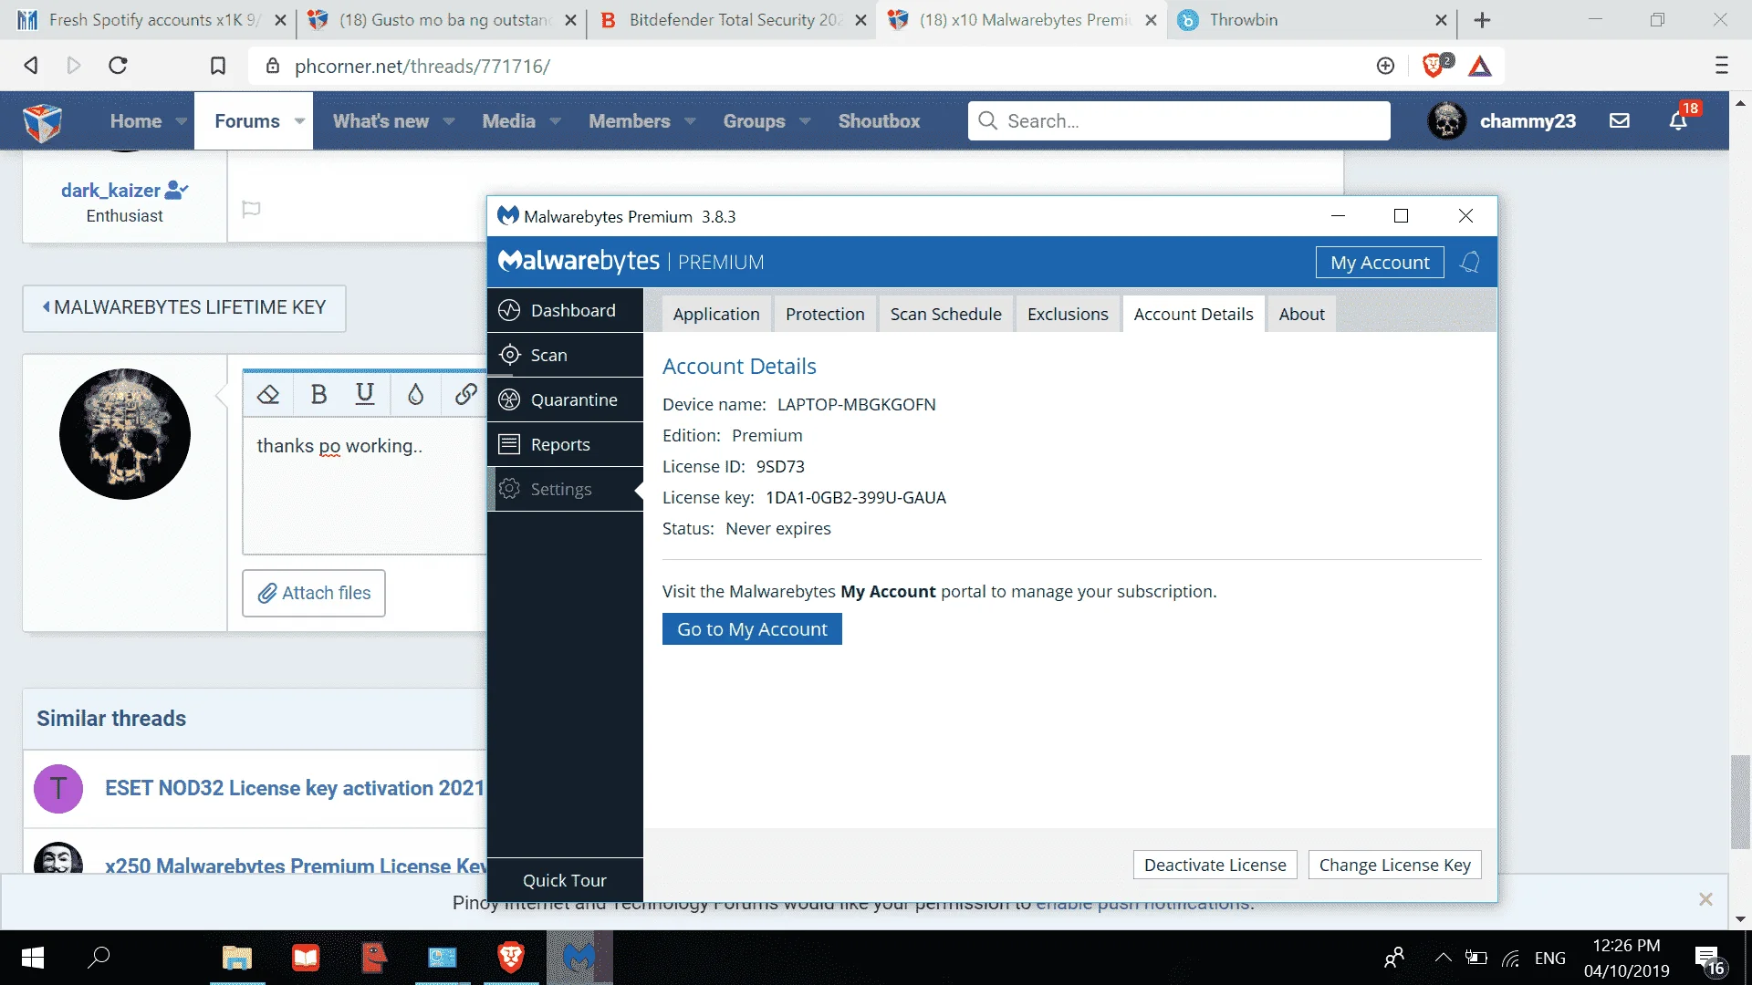The width and height of the screenshot is (1752, 985).
Task: Open the Brave Shields lion icon
Action: click(1435, 66)
